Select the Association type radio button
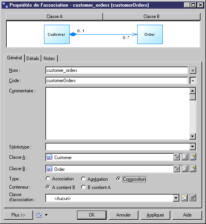The width and height of the screenshot is (206, 224). [x=48, y=178]
